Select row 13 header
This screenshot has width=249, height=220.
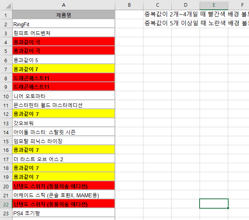[6, 123]
